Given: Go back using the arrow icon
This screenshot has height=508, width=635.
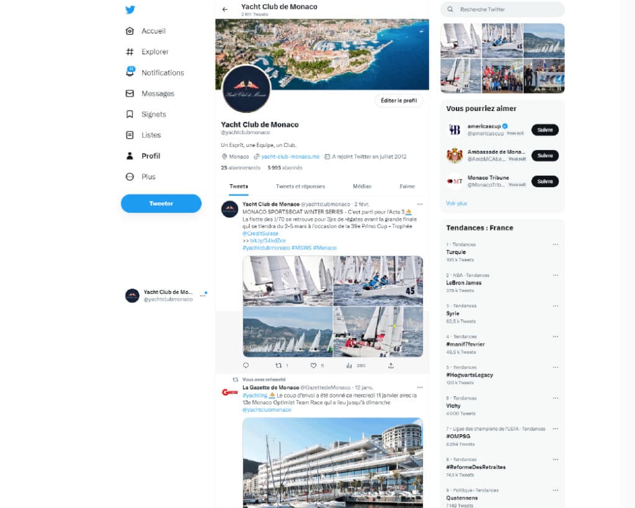Looking at the screenshot, I should point(225,9).
